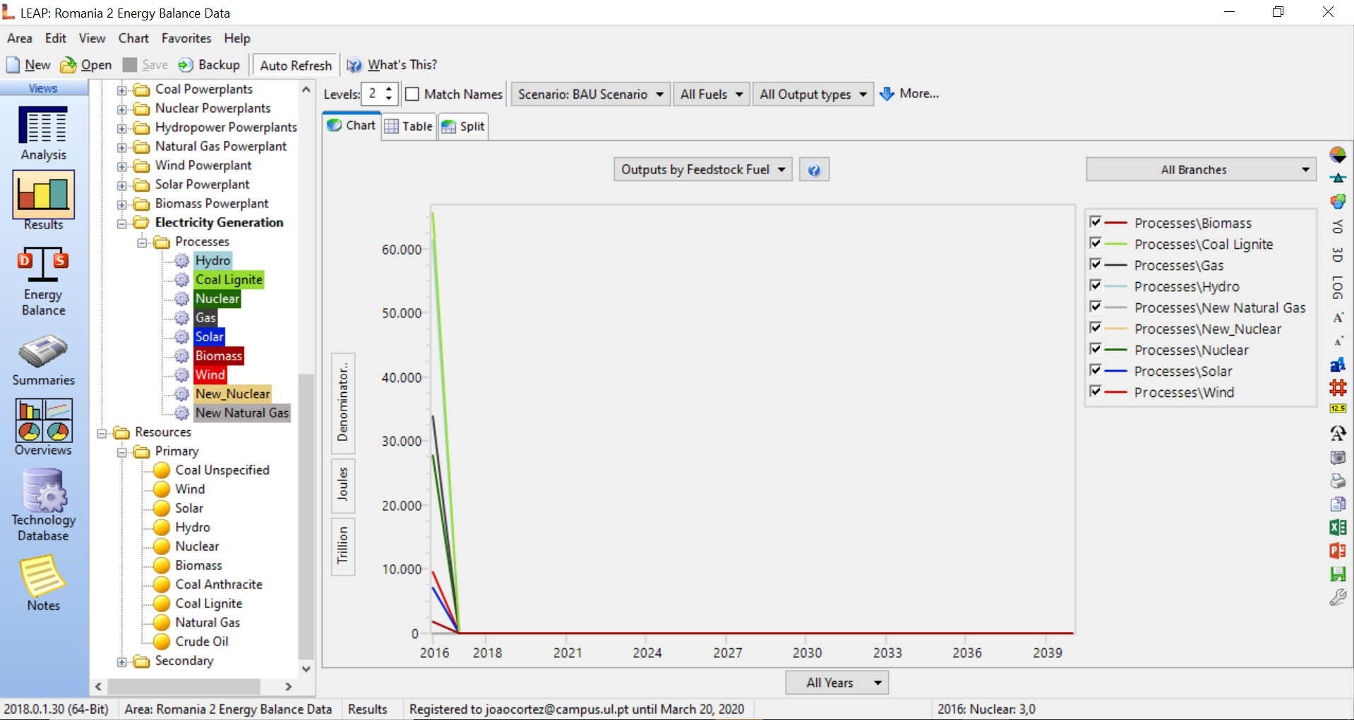
Task: Click the red gridlines icon
Action: (x=1337, y=387)
